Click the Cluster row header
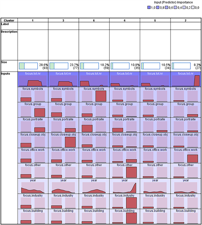This screenshot has height=225, width=202. [x=9, y=20]
